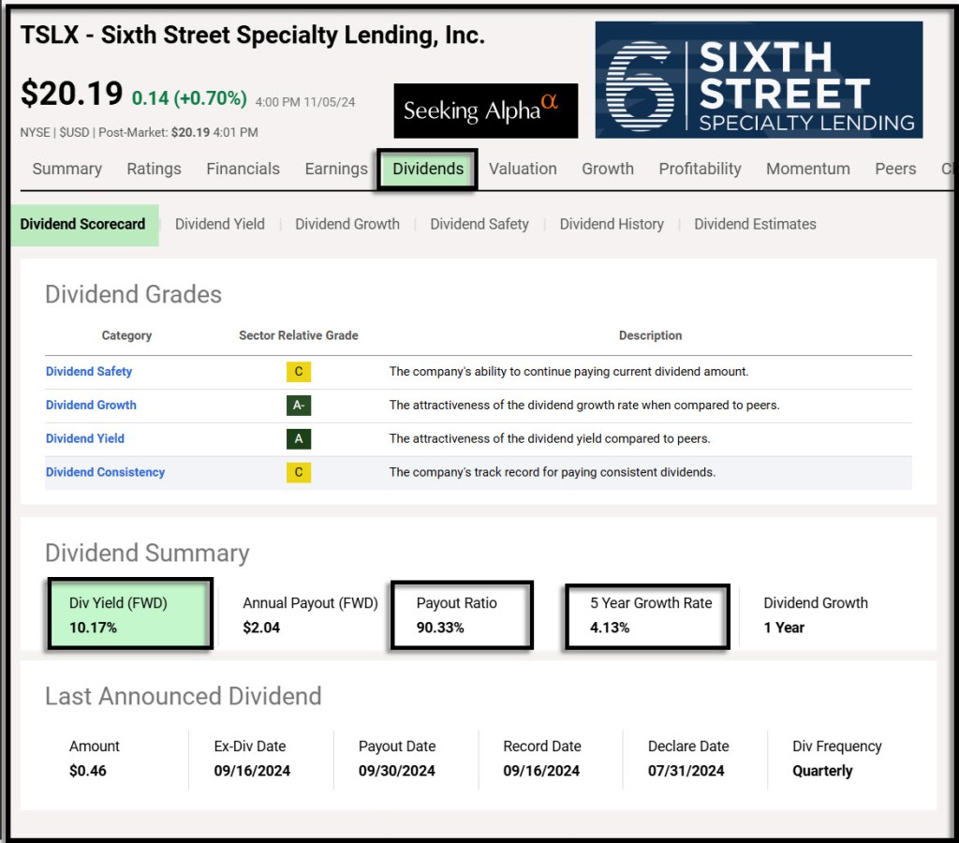The image size is (959, 843).
Task: Open the Dividend Growth category link
Action: coord(91,406)
